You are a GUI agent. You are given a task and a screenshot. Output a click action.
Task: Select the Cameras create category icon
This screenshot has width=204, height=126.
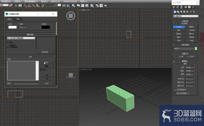(x=184, y=12)
